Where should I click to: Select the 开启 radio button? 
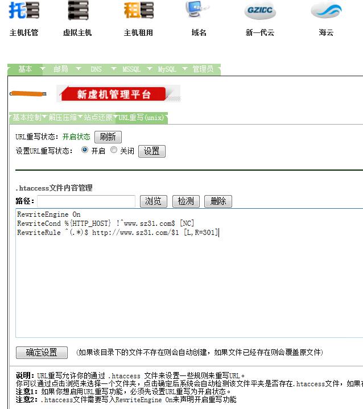coord(85,150)
